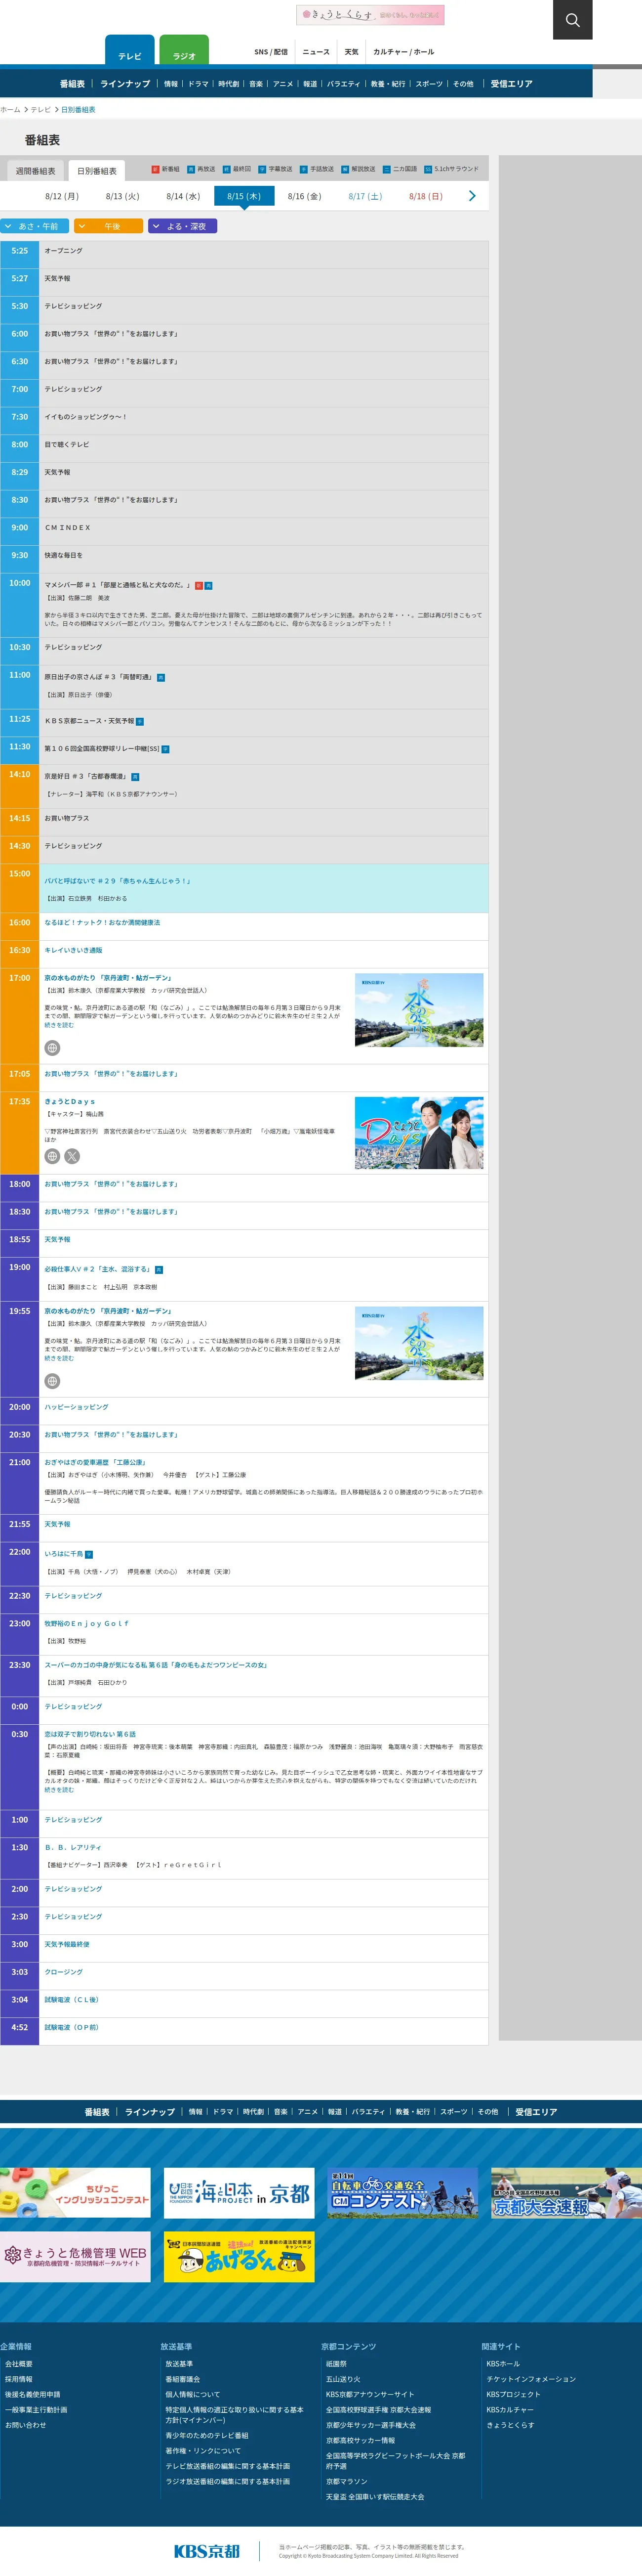
Task: Click the 17:00 京の水ものがたり thumbnail image
Action: (x=419, y=1010)
